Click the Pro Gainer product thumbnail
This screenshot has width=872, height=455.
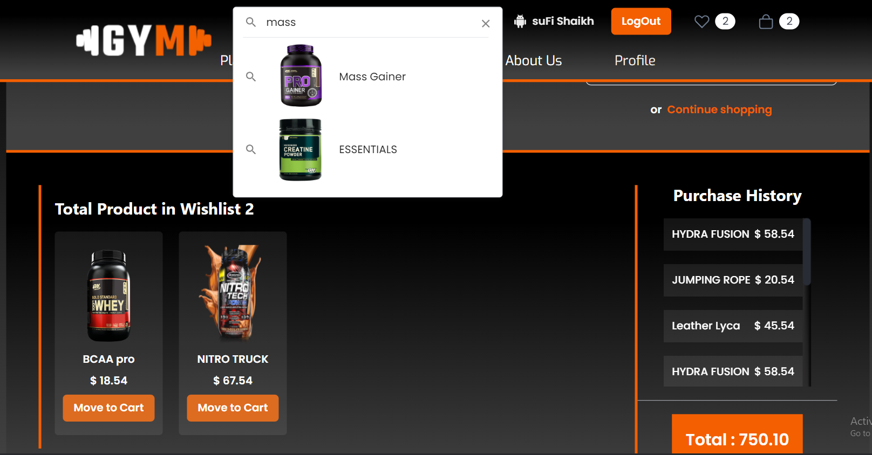(301, 75)
